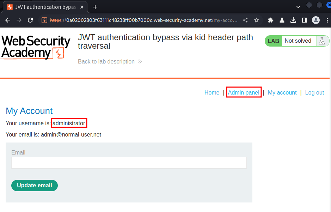Go to the Home link

click(212, 92)
